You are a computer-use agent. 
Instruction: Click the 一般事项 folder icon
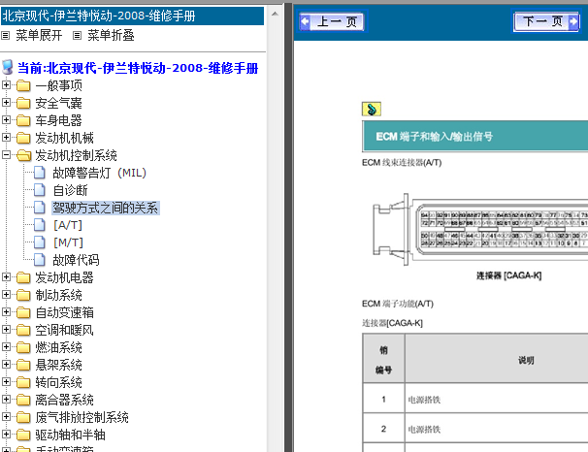[23, 85]
